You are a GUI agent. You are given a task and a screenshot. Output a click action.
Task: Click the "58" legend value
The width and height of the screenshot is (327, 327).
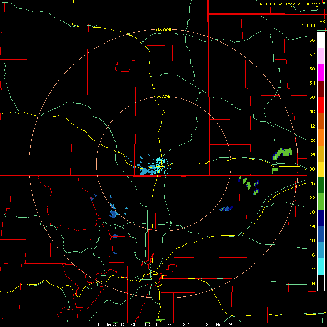(x=312, y=69)
